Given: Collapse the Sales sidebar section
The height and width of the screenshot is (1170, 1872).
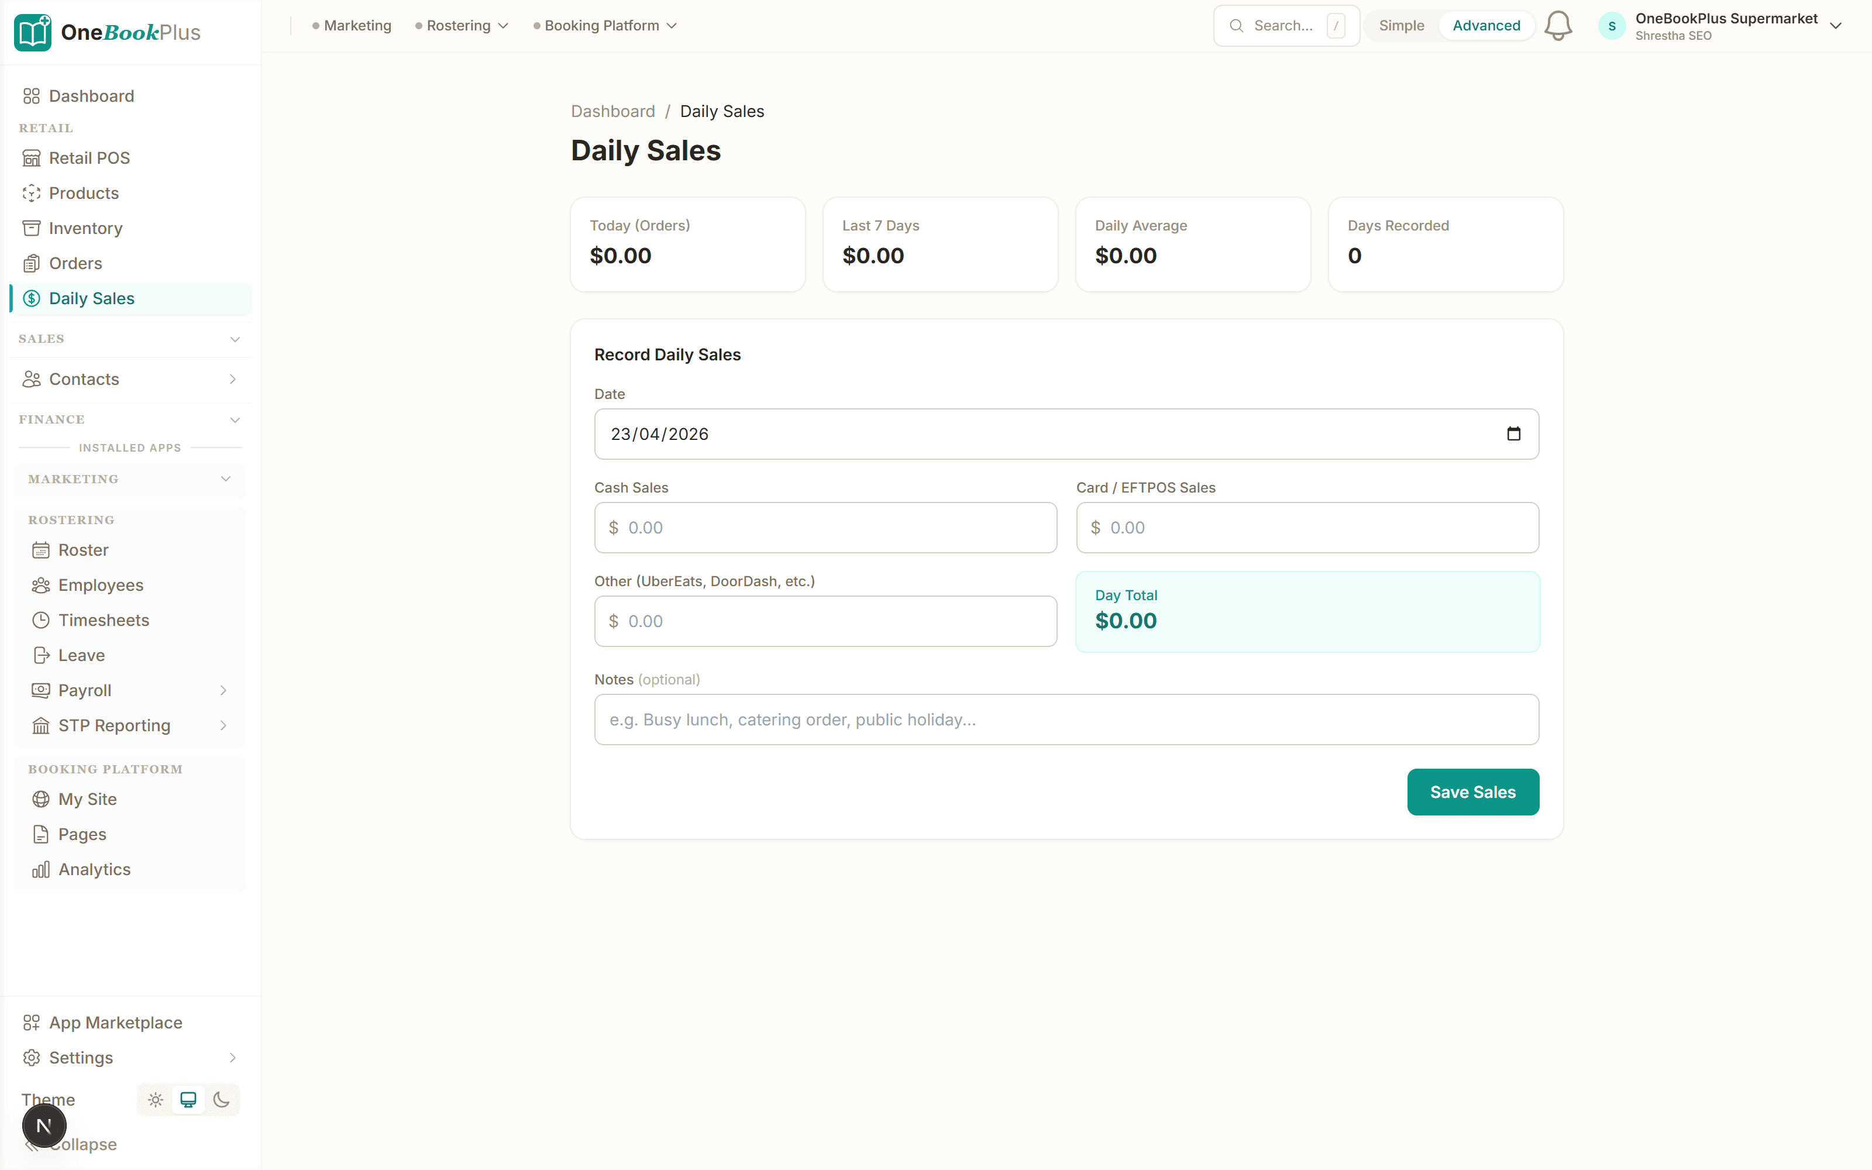Looking at the screenshot, I should [x=130, y=339].
